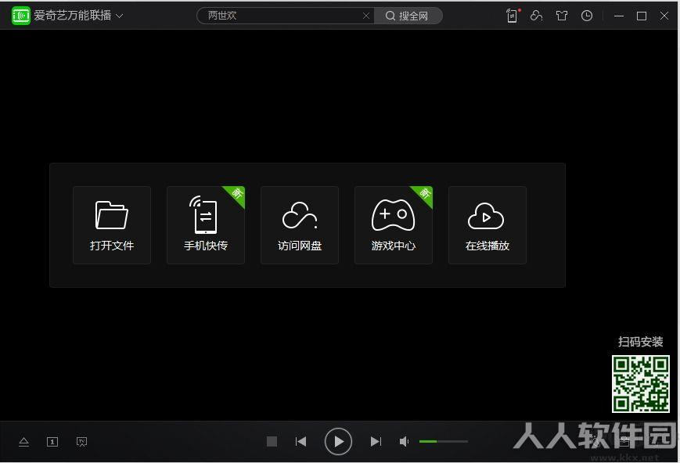Stop playback with the square button
The image size is (680, 463).
pyautogui.click(x=272, y=441)
